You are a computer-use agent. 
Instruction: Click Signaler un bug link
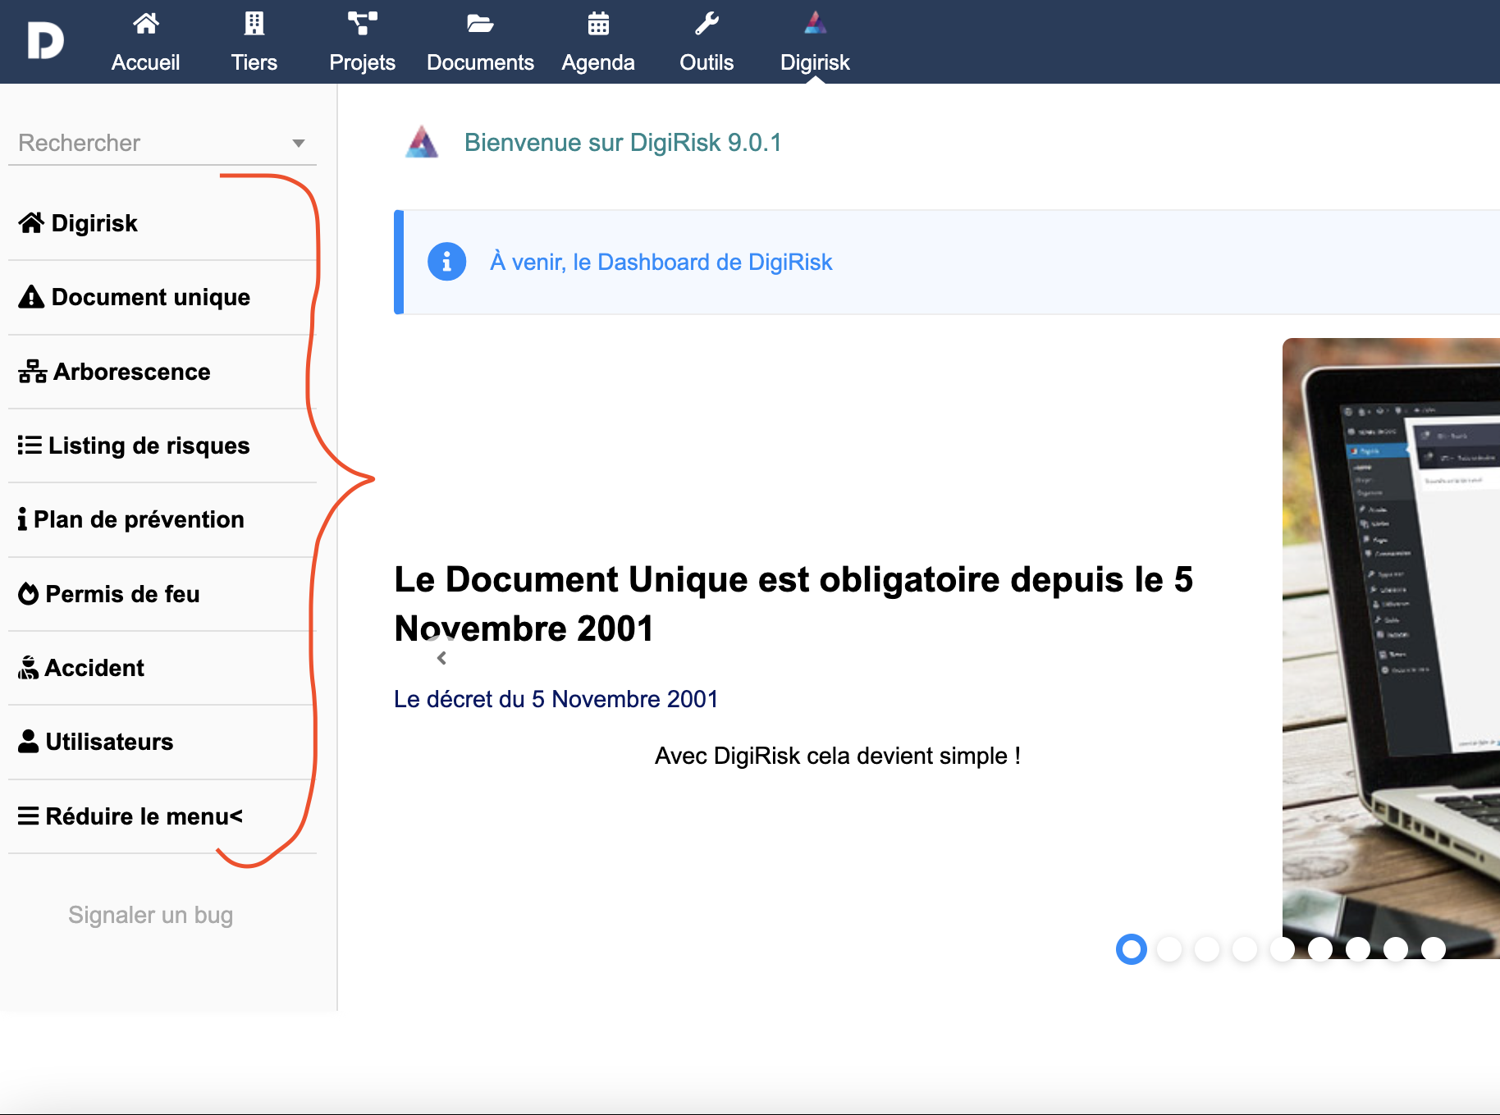151,915
